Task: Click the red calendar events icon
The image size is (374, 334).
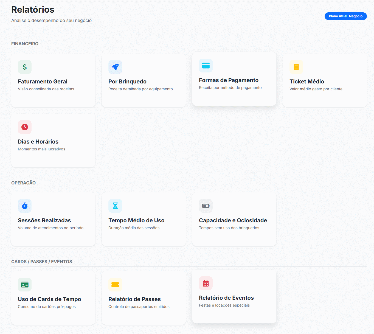Action: [206, 283]
